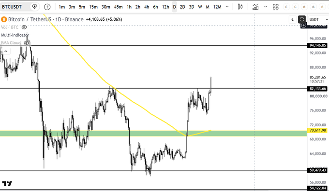The width and height of the screenshot is (329, 191).
Task: Switch to the 12M interval
Action: click(217, 7)
